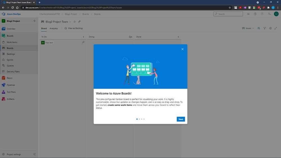Select the fourth pagination dot in dialog
281x158 pixels.
[144, 119]
